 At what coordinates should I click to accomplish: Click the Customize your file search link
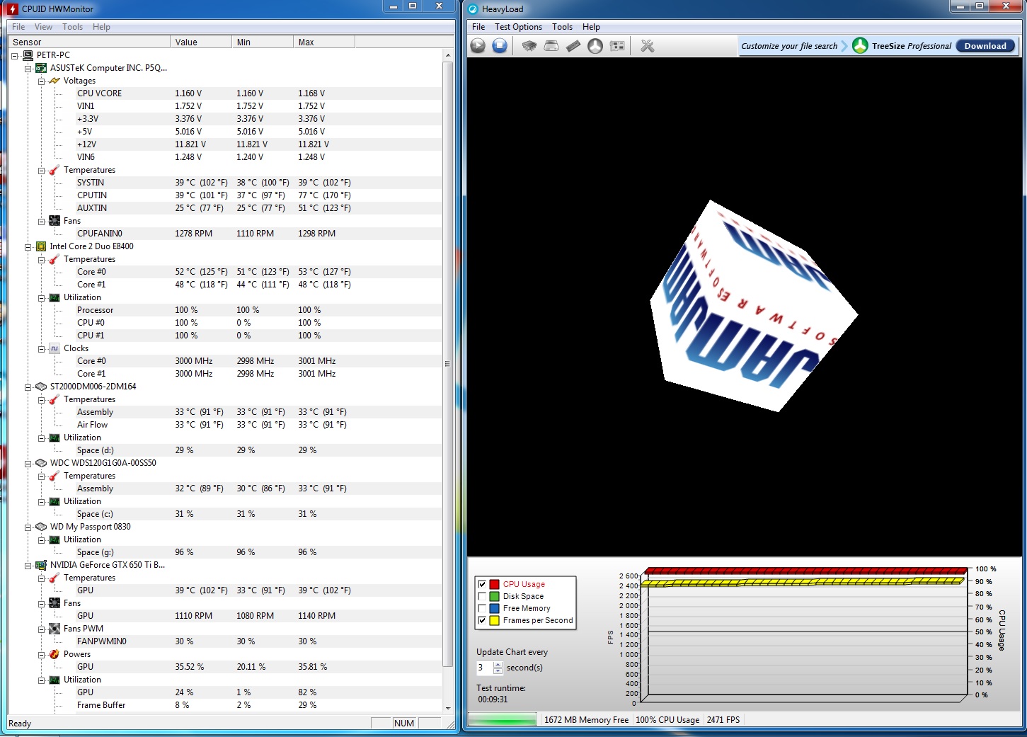pos(789,46)
